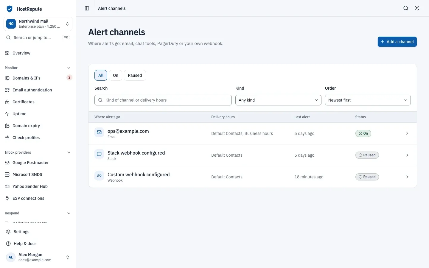Screen dimensions: 429x268
Task: Click the ESP connections plug icon
Action: (7, 198)
